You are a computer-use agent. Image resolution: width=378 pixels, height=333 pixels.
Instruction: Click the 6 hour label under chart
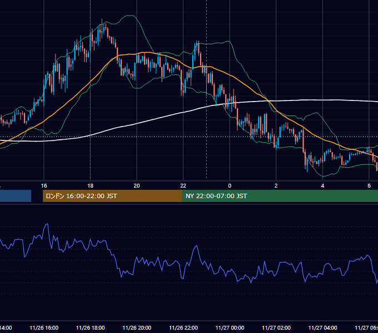[369, 186]
